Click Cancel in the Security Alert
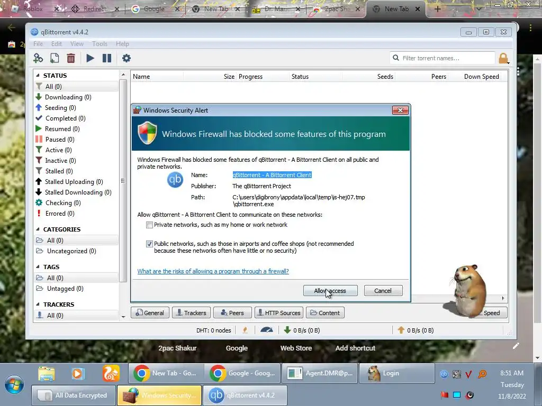Image resolution: width=542 pixels, height=406 pixels. [x=383, y=291]
